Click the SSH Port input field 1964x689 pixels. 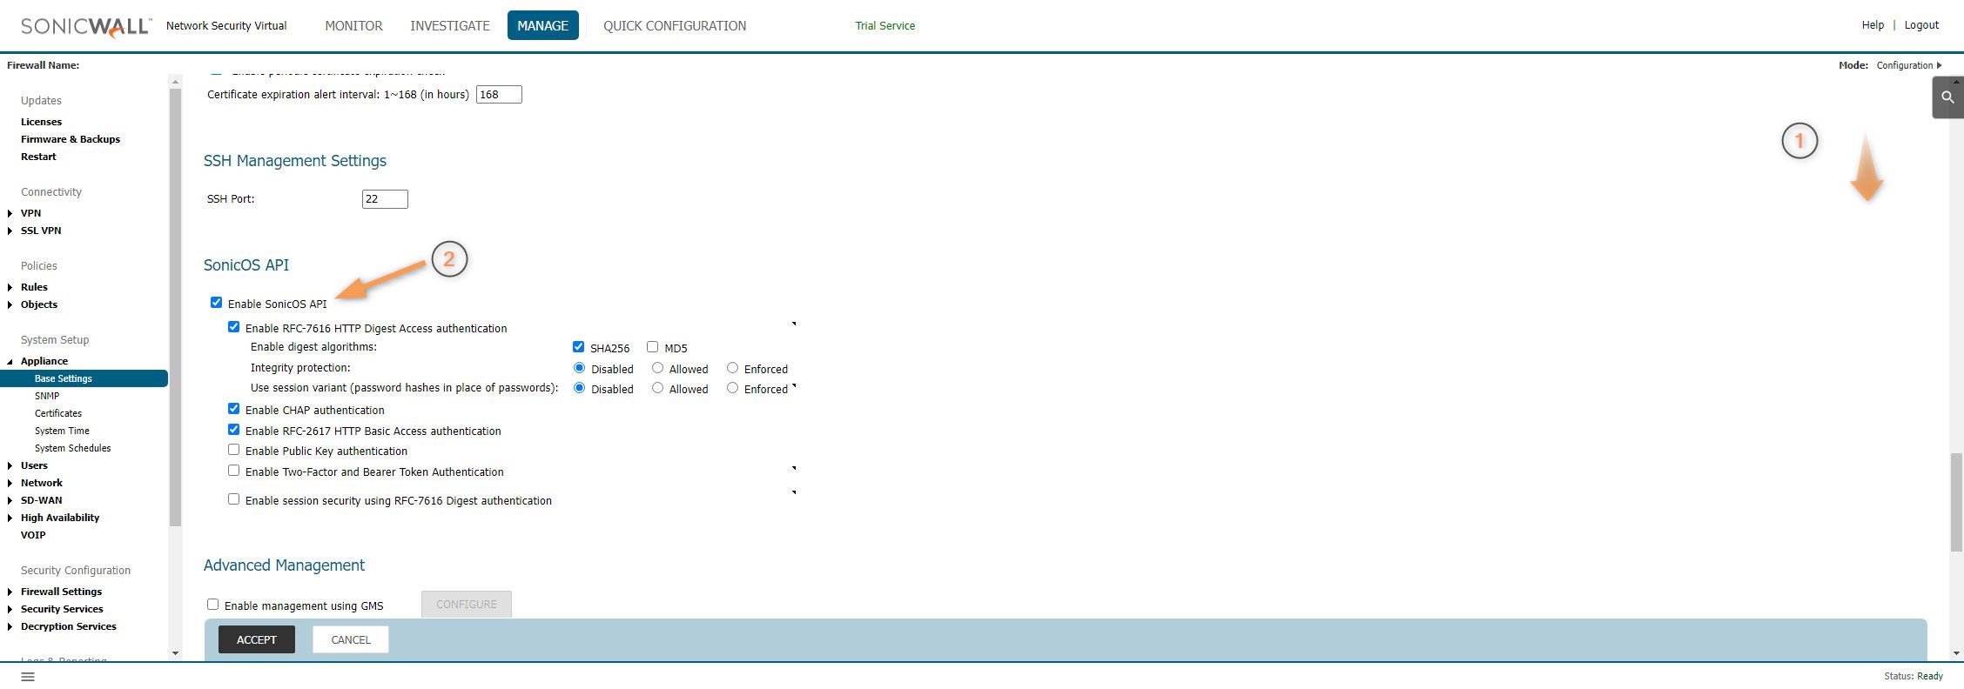coord(384,199)
